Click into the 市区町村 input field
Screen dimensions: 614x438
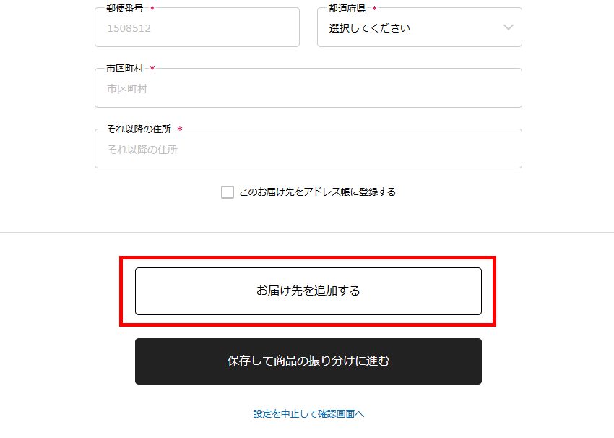[x=308, y=88]
